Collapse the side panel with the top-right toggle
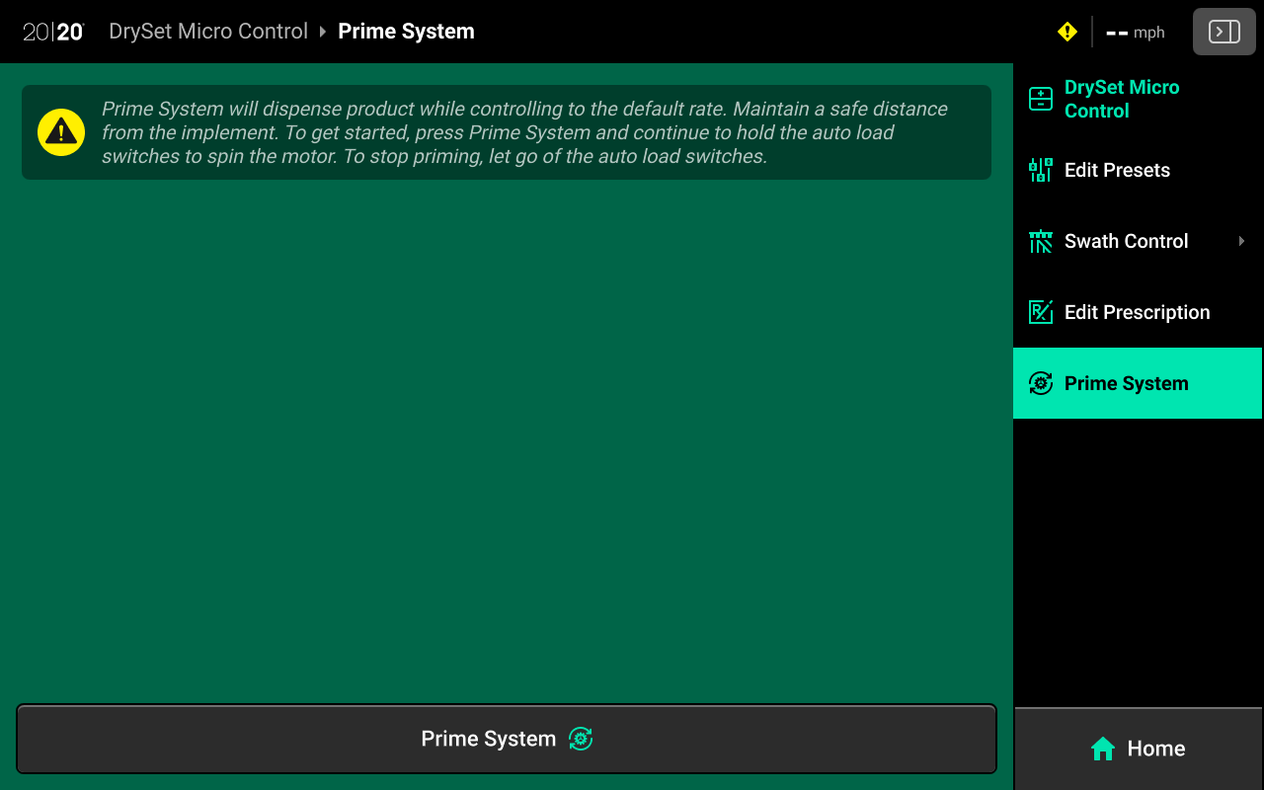Screen dimensions: 1264x790 [x=1224, y=32]
